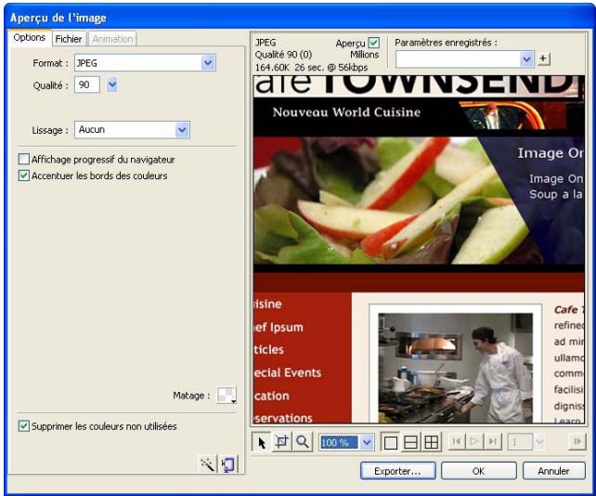596x496 pixels.
Task: Toggle Affichage progressif du navigateur
Action: (x=24, y=159)
